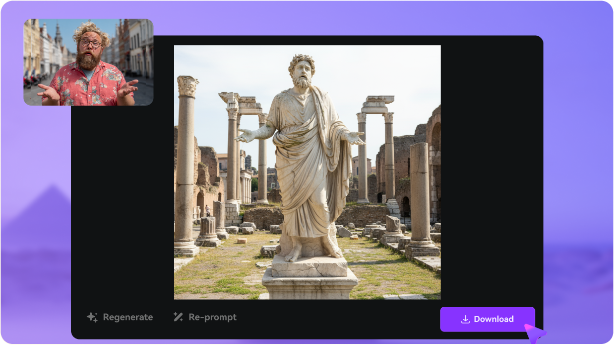The image size is (614, 345).
Task: Click the statue's head in generated image
Action: (x=301, y=70)
